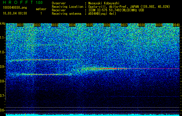Click the location text Ogata-vill. Akita-Pref. JAPAN
Image resolution: width=182 pixels, height=116 pixels.
[x=113, y=7]
